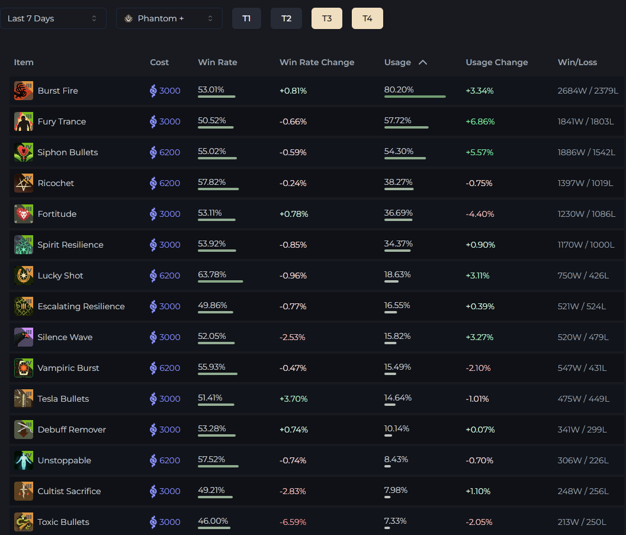Click the 57.82% win rate value
The width and height of the screenshot is (626, 535).
[x=212, y=182]
